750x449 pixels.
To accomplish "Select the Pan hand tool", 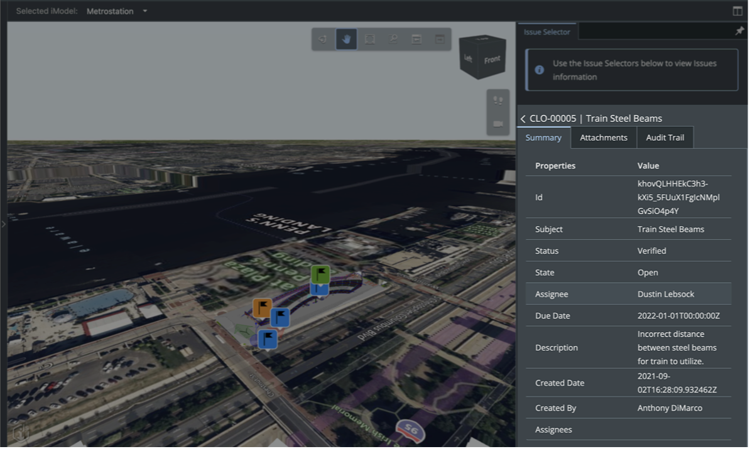I will (346, 39).
